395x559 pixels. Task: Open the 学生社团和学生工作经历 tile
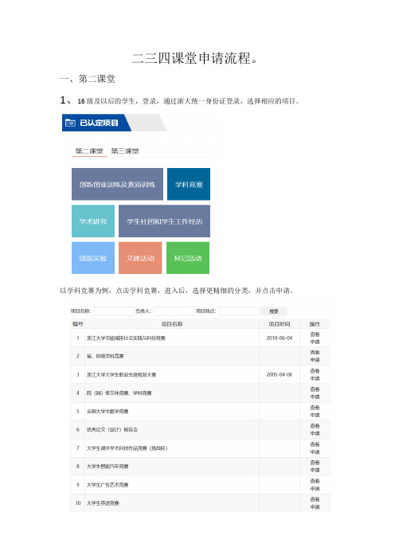[164, 221]
